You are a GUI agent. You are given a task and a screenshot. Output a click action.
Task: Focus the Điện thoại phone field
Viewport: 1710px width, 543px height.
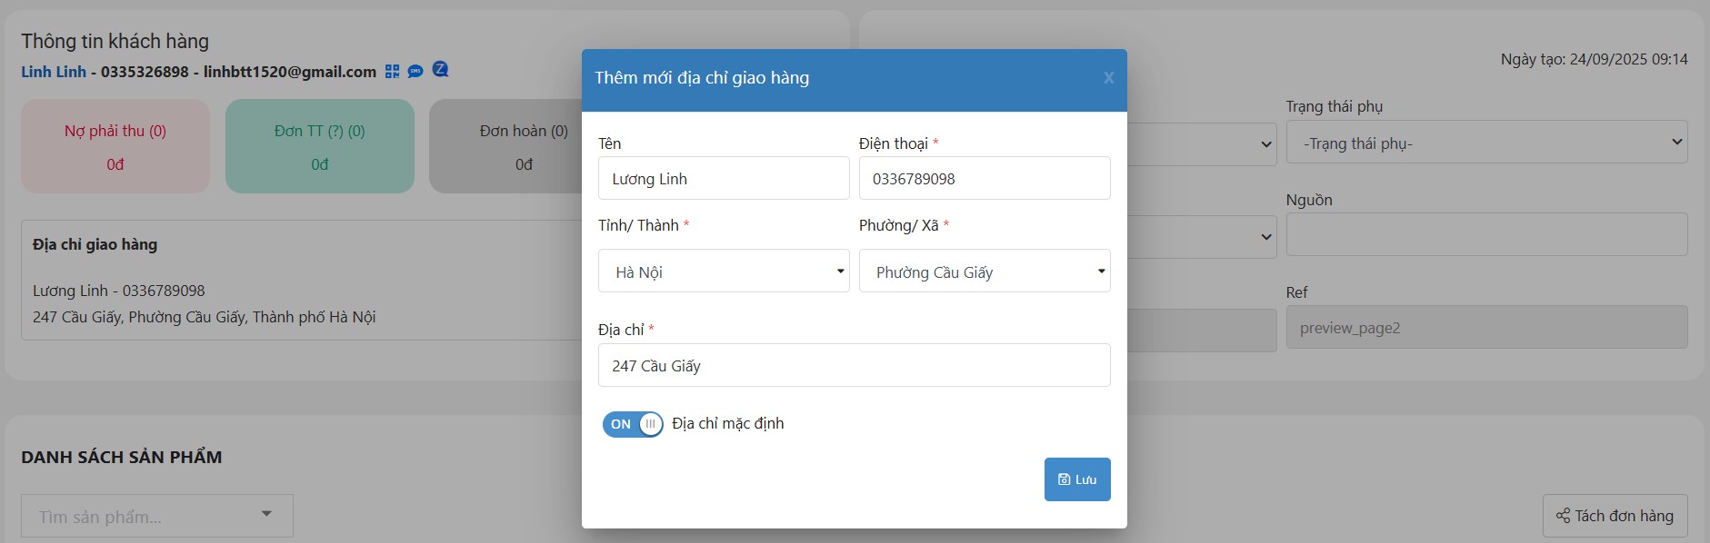[x=985, y=179]
